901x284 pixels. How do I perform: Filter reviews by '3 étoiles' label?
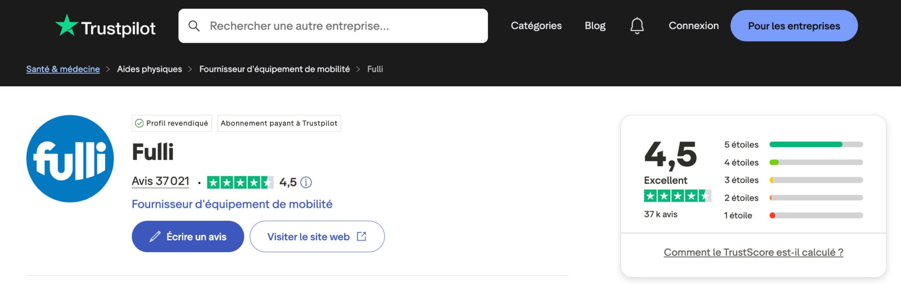741,180
